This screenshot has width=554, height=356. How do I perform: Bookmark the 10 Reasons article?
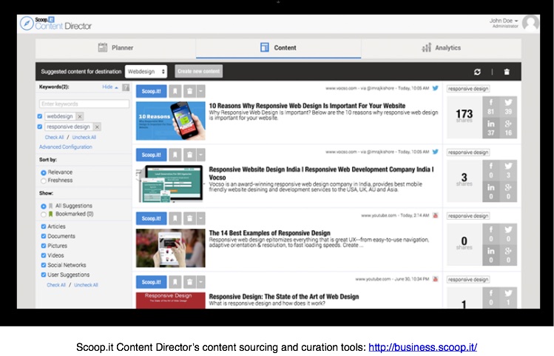[175, 91]
